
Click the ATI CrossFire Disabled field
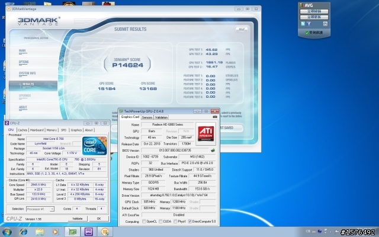coord(179,214)
